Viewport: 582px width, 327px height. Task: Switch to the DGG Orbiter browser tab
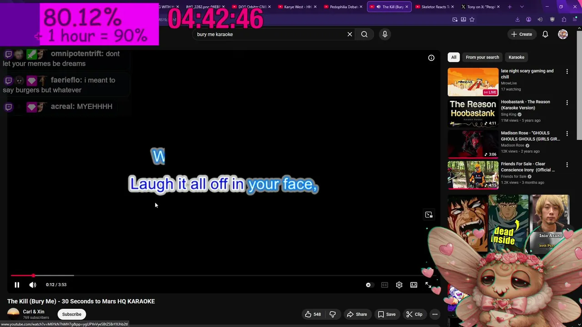coord(252,7)
